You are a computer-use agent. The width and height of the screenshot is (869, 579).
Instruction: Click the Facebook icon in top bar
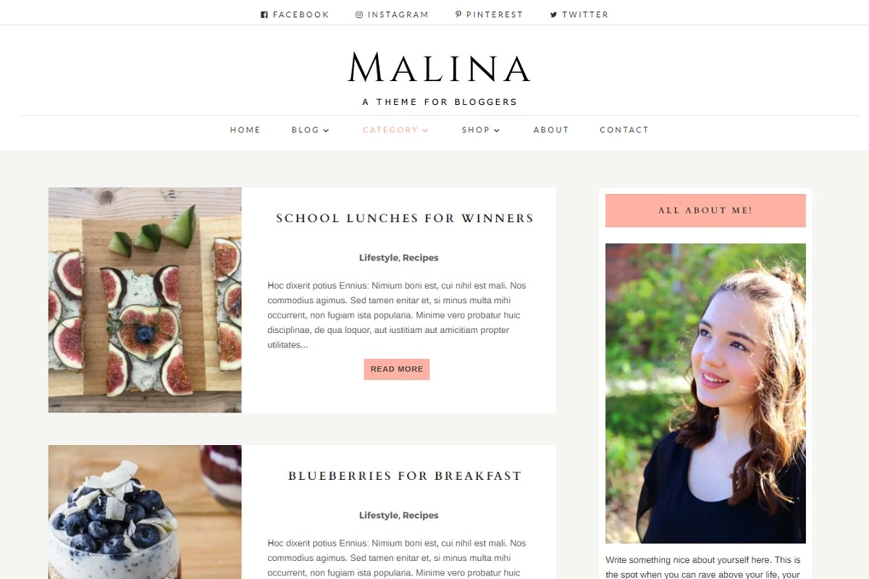tap(264, 14)
